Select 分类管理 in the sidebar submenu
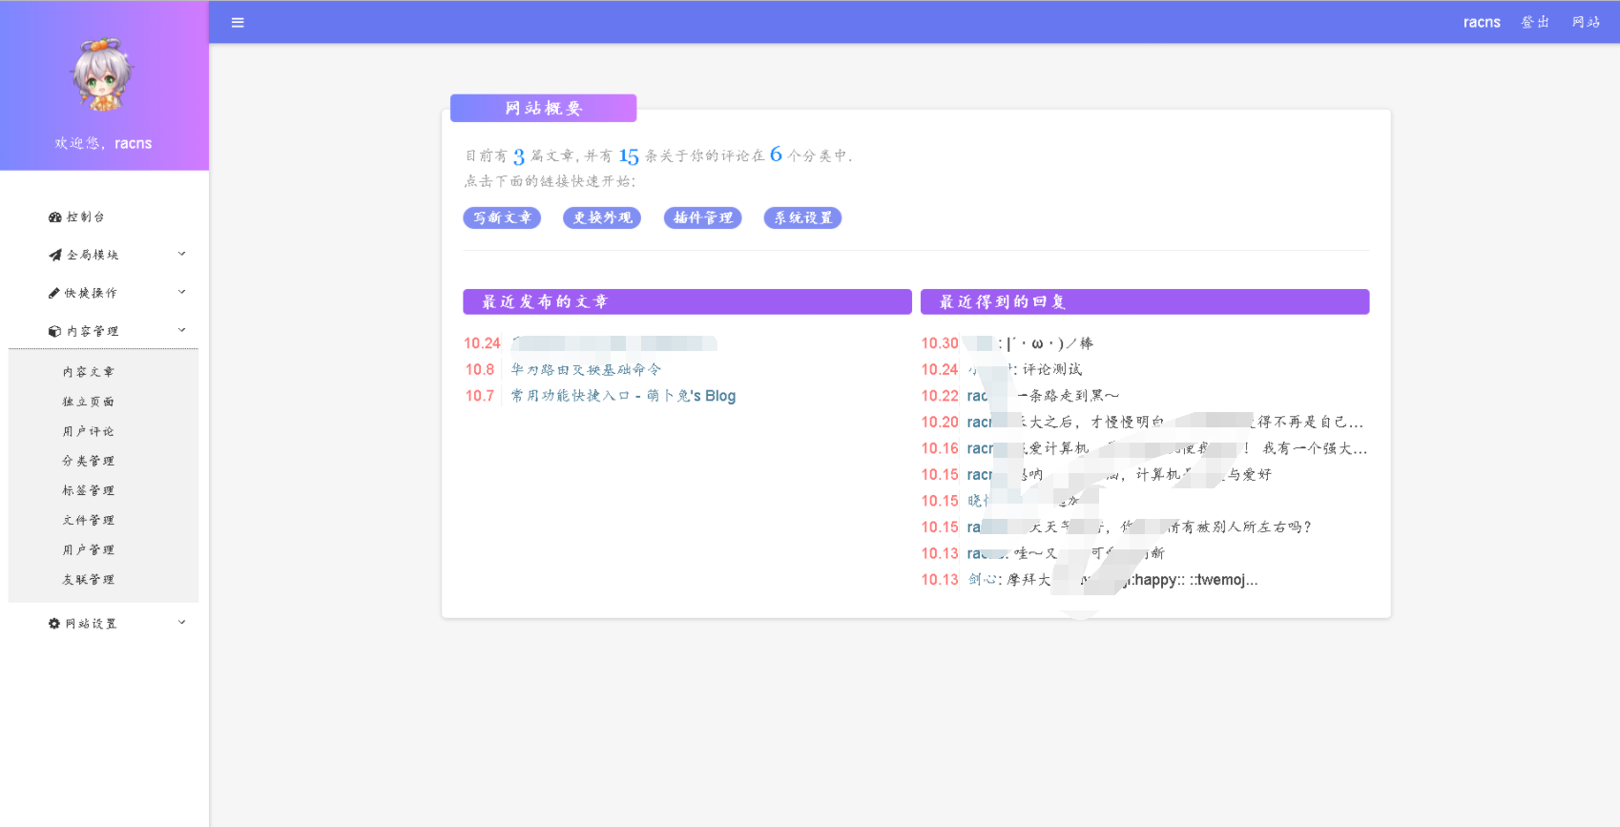Screen dimensions: 1620x827 click(89, 461)
